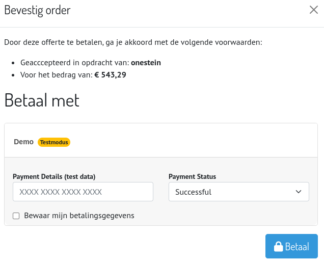
Task: Click the selected value Successful
Action: (194, 192)
